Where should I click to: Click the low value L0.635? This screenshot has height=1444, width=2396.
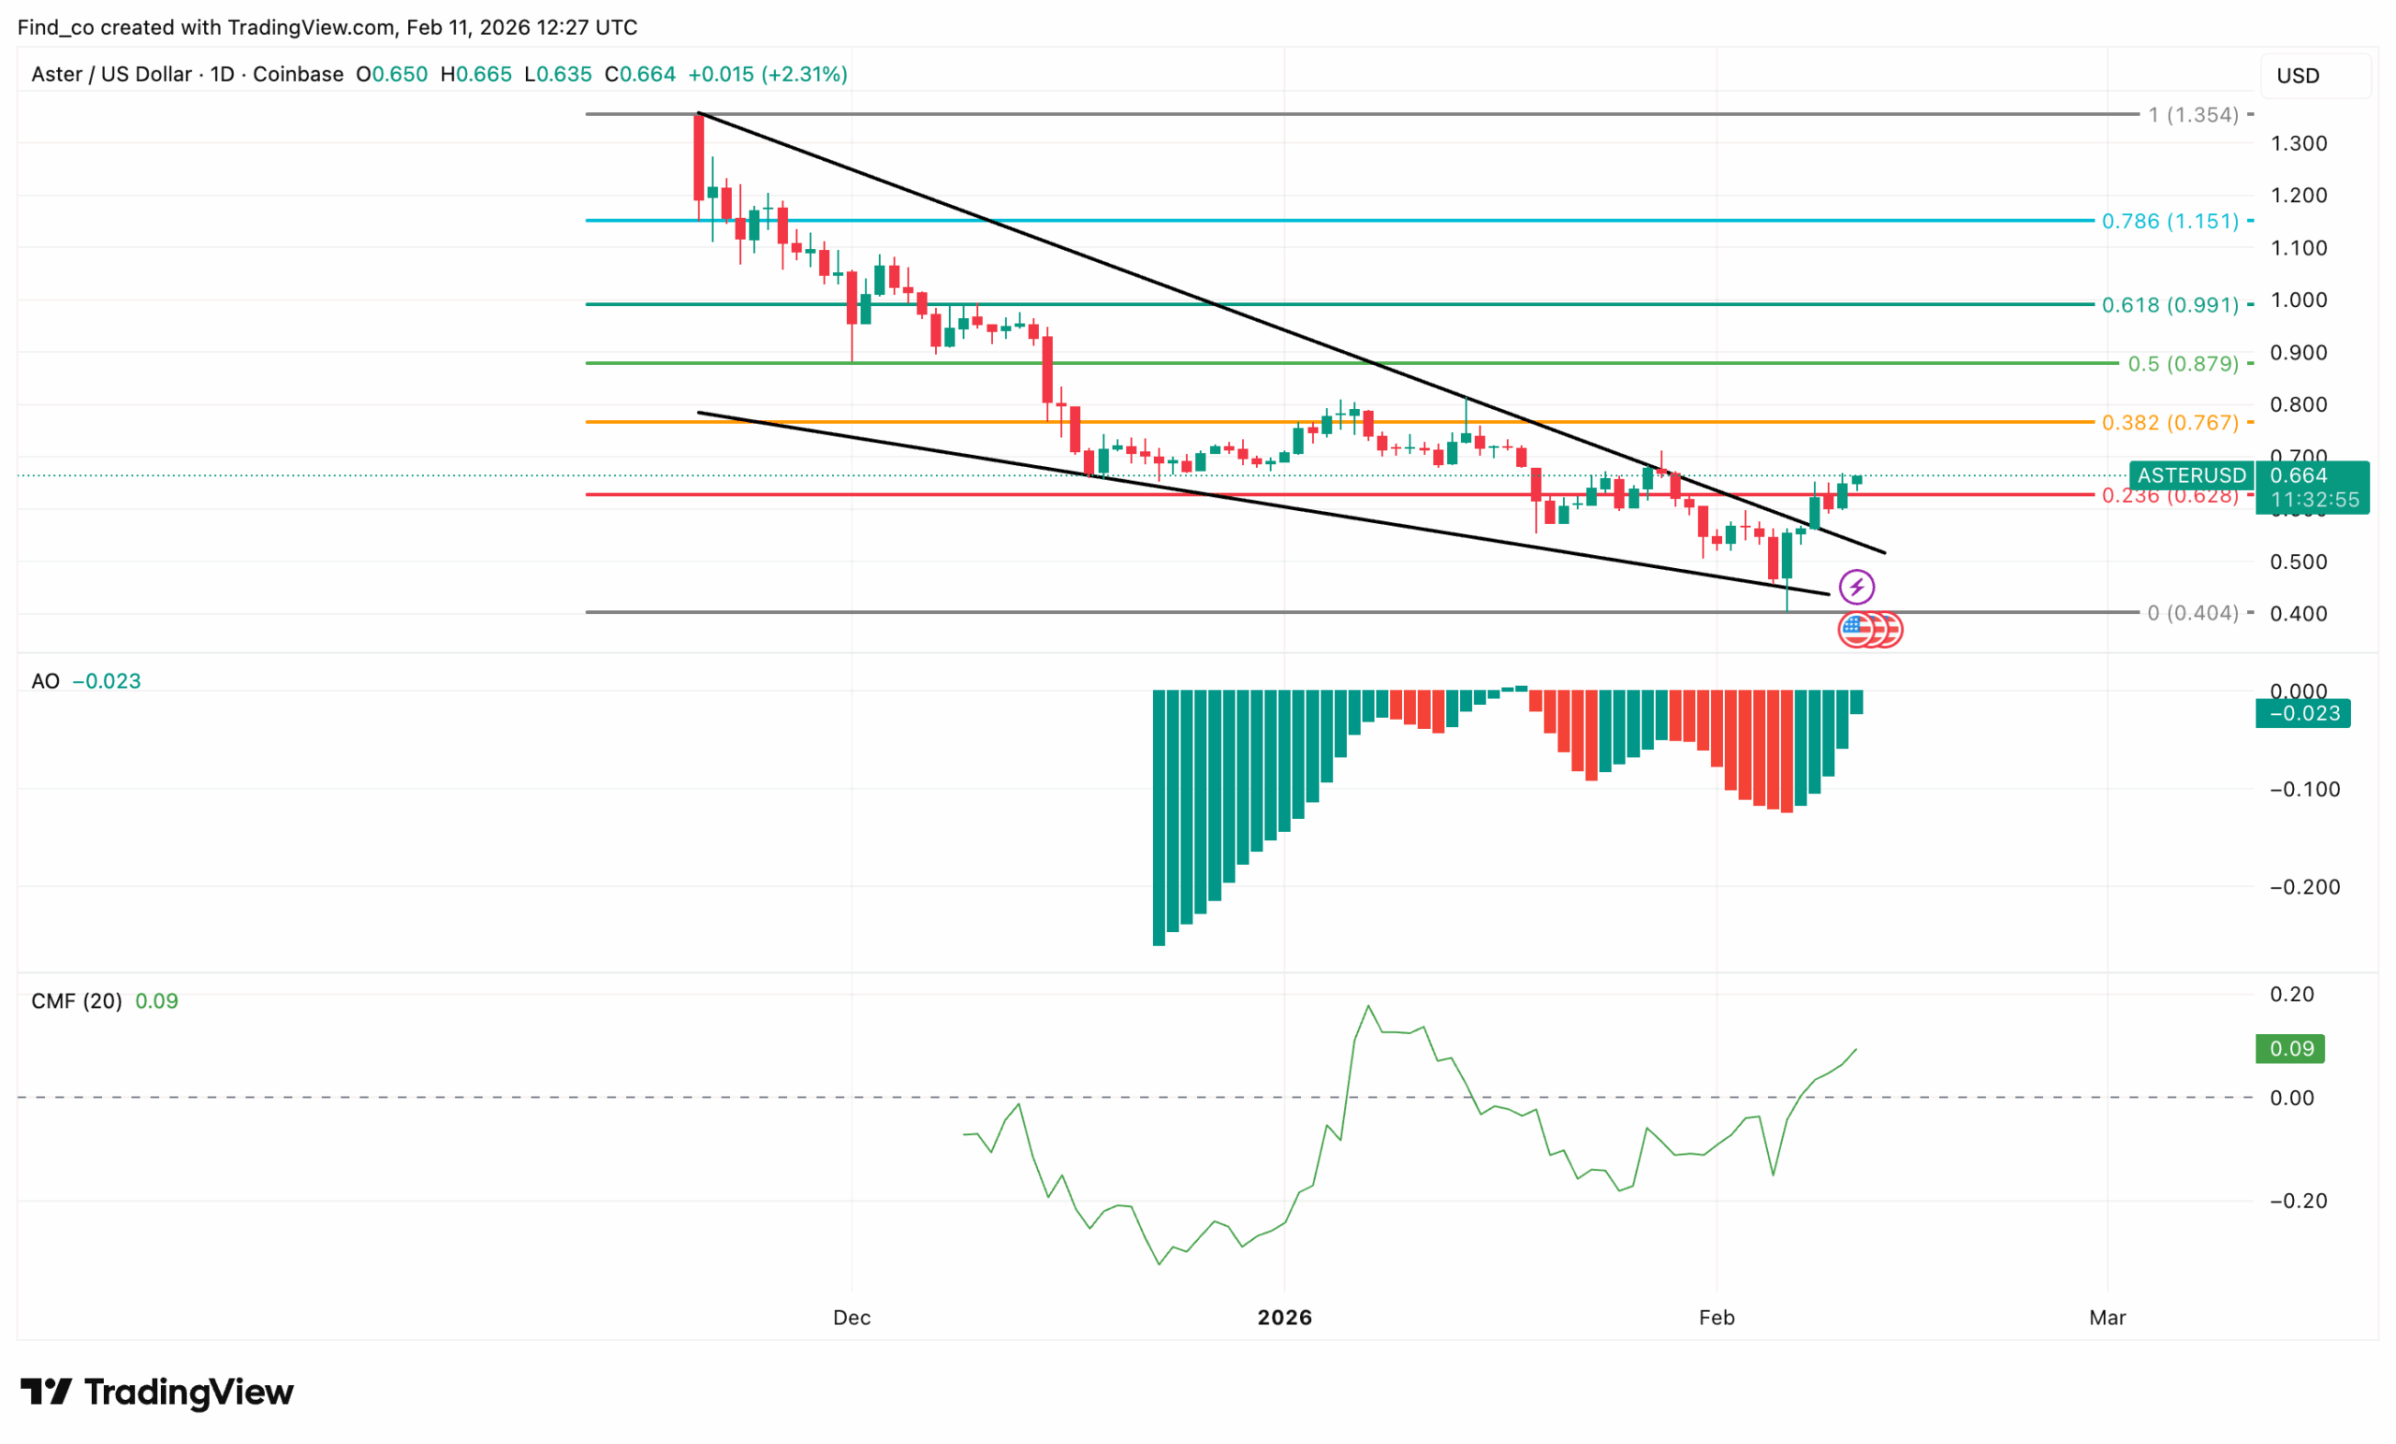click(558, 74)
